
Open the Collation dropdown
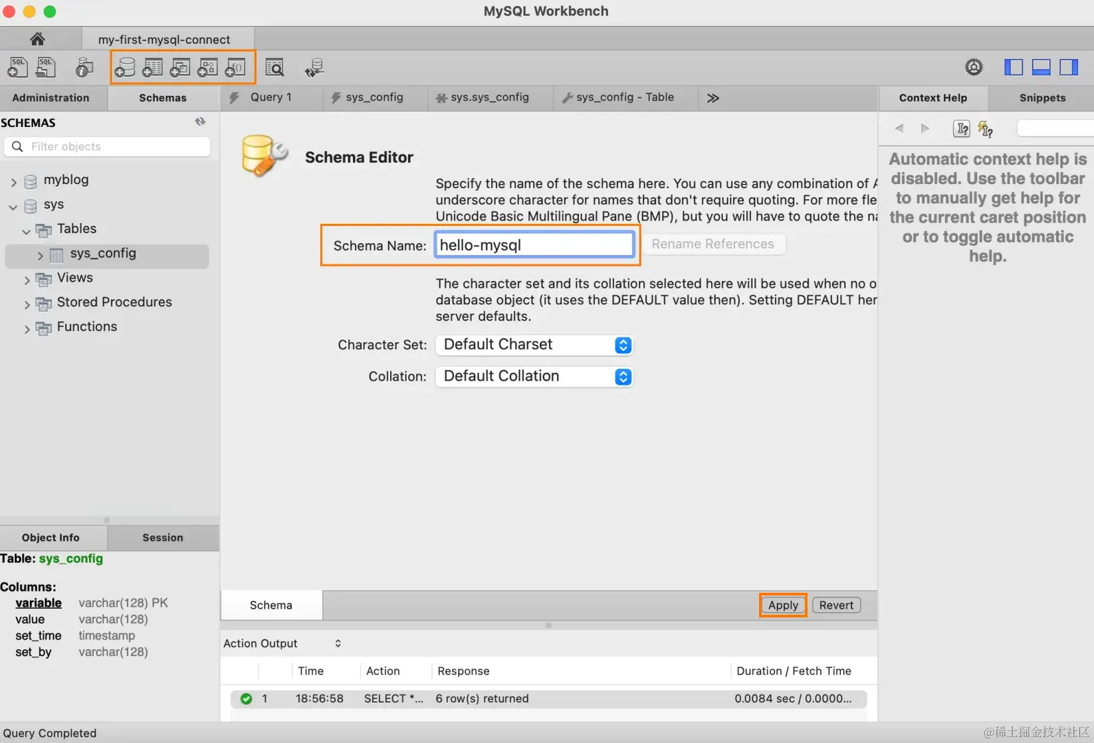[534, 377]
